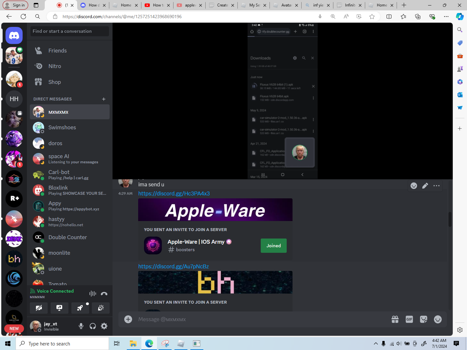Show hidden system tray icons
Image resolution: width=467 pixels, height=350 pixels.
(376, 344)
